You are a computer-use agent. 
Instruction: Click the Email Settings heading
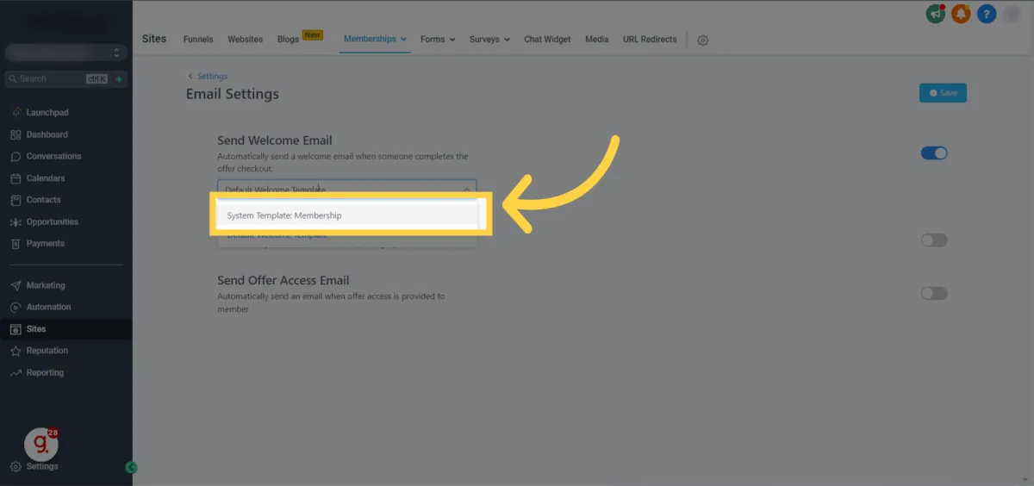[233, 95]
